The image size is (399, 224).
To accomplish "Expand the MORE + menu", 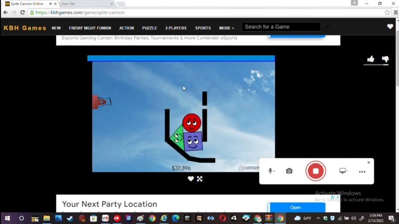I will pyautogui.click(x=227, y=28).
